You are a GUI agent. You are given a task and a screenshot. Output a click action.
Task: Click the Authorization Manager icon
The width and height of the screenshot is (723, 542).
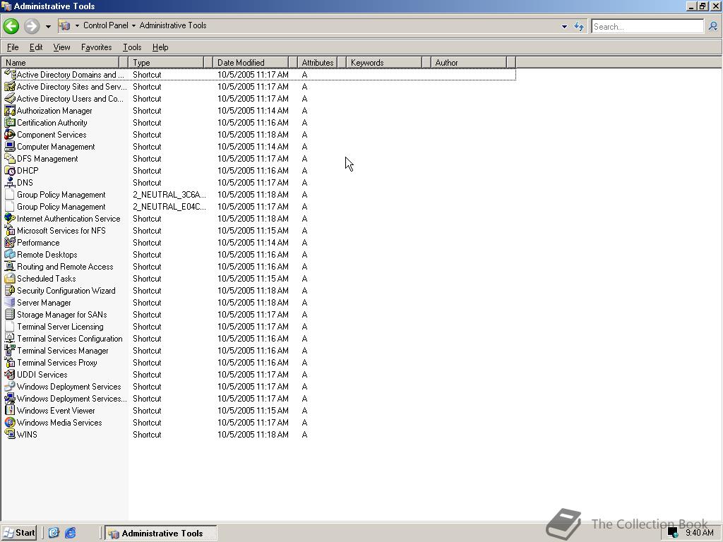tap(10, 111)
